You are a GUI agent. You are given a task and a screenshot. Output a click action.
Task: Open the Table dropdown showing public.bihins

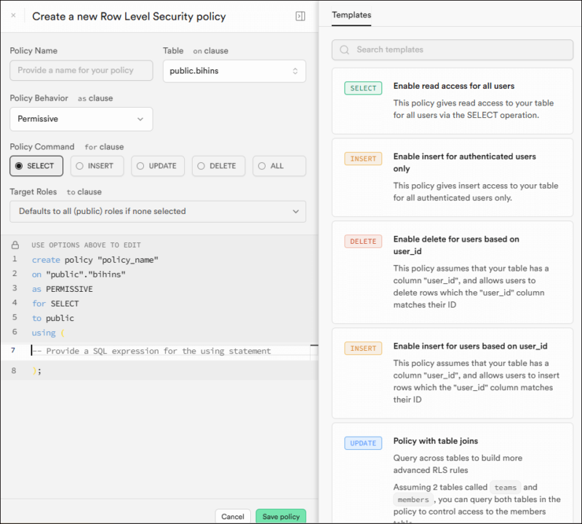coord(234,71)
